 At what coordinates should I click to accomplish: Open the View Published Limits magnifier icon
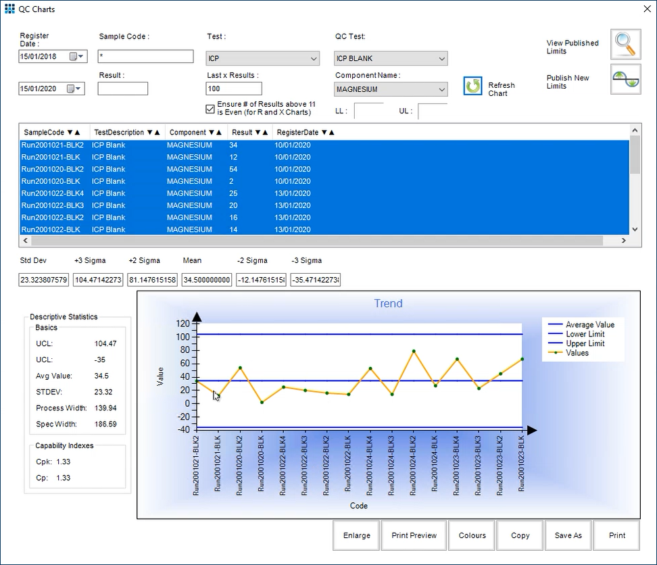[625, 45]
